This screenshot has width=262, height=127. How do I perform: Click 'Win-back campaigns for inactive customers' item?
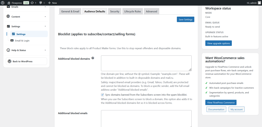(x=231, y=88)
